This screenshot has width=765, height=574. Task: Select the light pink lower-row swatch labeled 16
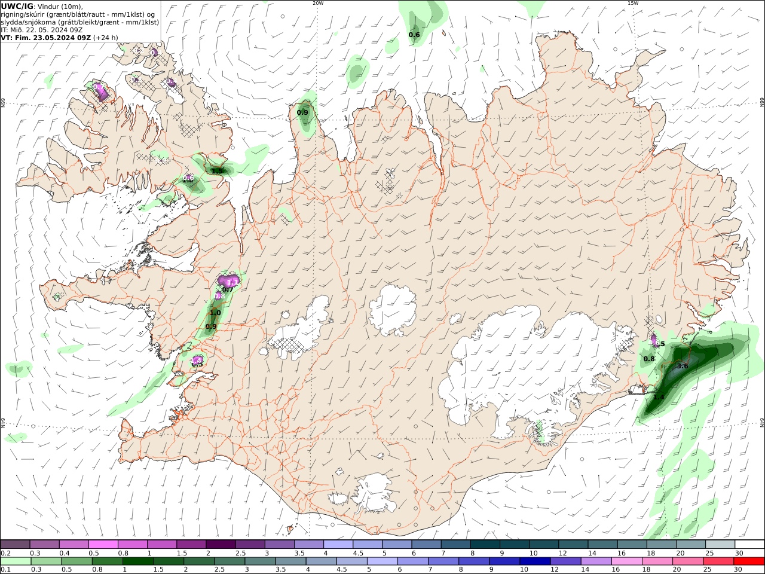627,561
